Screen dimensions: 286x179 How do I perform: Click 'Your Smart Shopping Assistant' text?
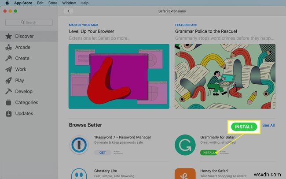[x=223, y=176]
